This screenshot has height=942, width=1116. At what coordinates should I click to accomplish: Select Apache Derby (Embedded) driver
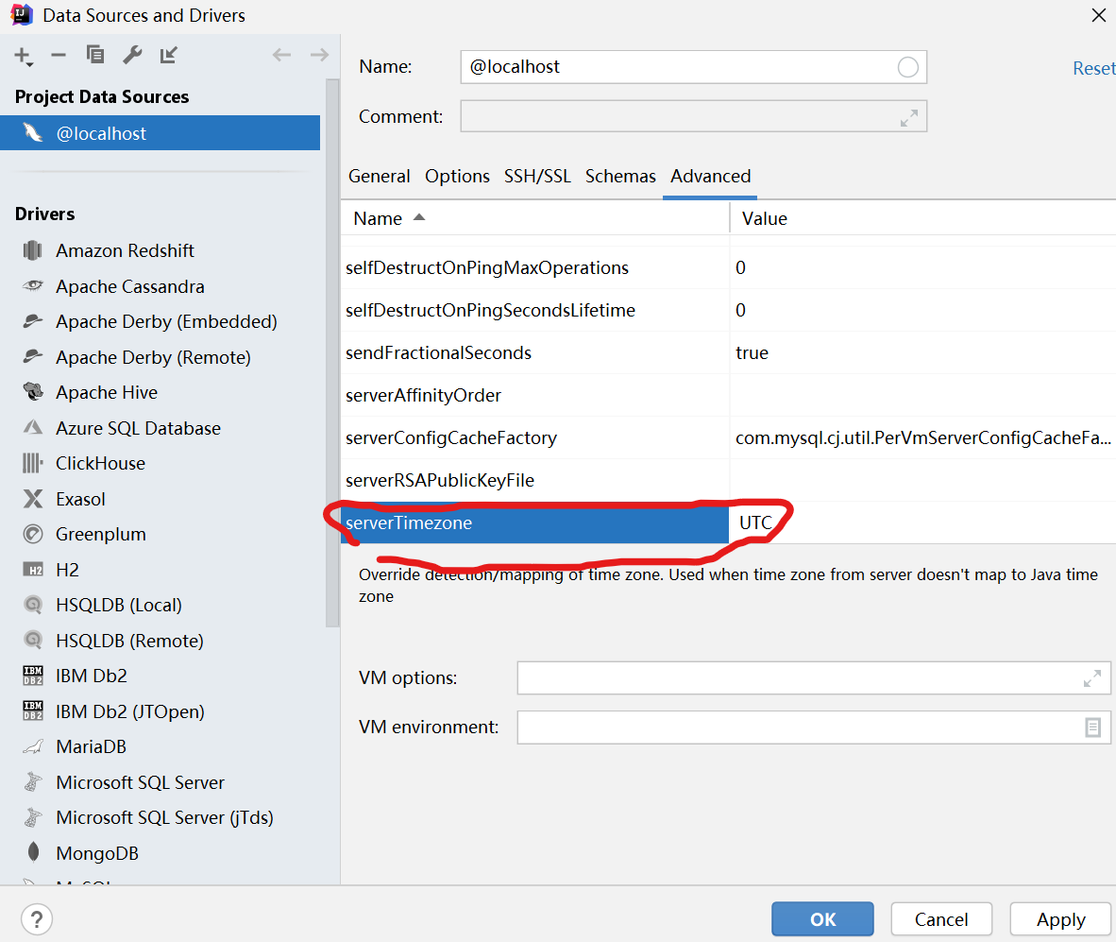(166, 322)
